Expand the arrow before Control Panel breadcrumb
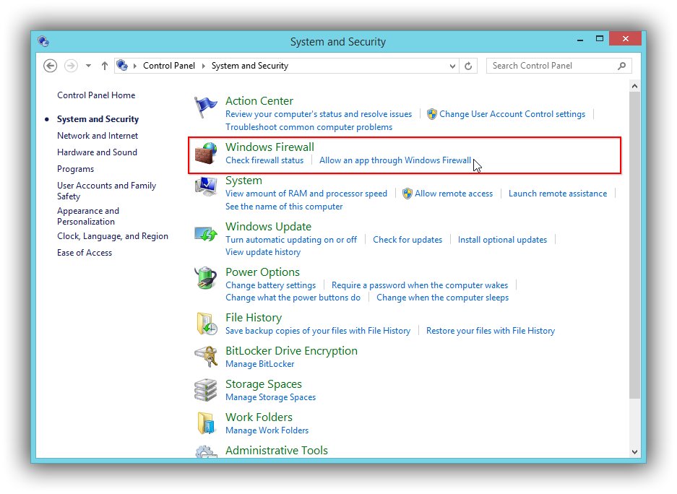Image resolution: width=677 pixels, height=494 pixels. (x=135, y=66)
